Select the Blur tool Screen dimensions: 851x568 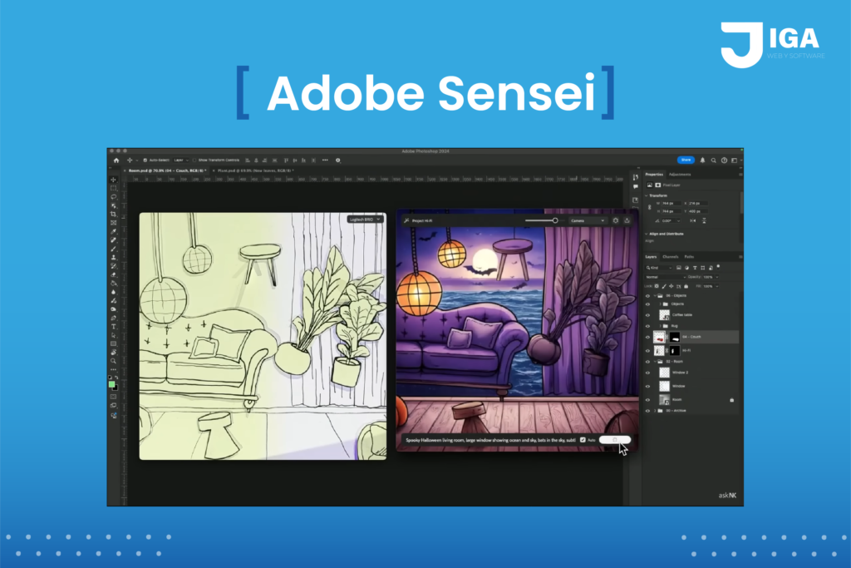(x=113, y=292)
